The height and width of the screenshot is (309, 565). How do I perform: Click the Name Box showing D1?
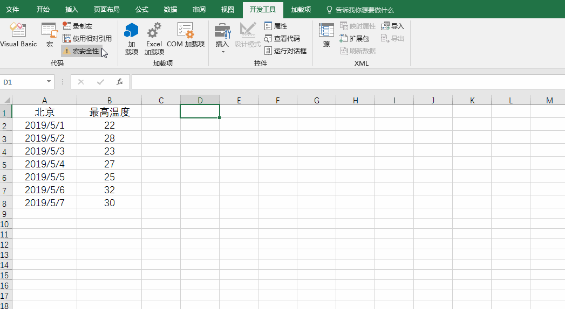[x=22, y=82]
